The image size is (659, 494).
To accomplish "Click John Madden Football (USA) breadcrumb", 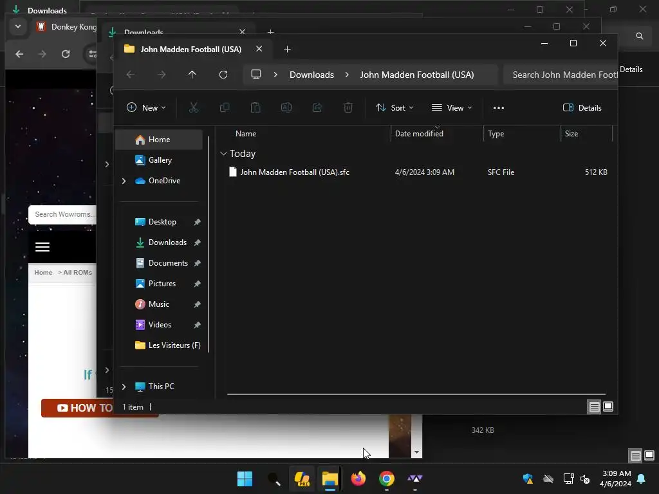I will click(417, 75).
